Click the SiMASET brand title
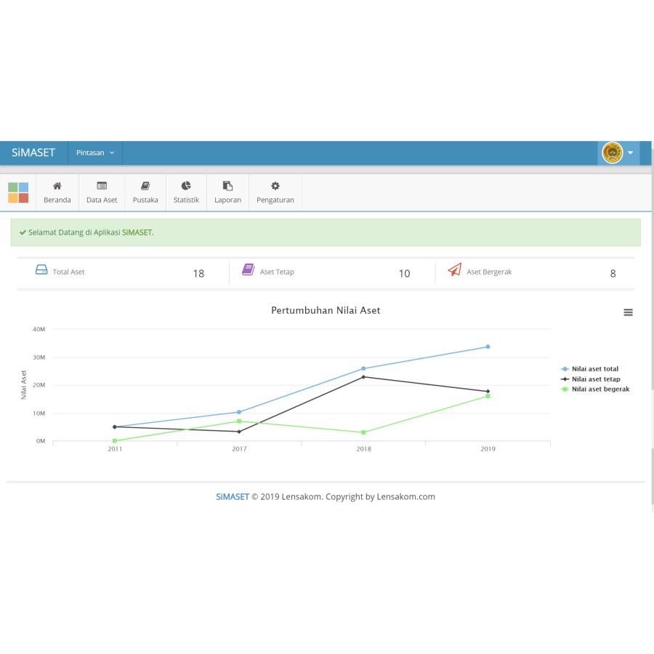Screen dimensions: 654x654 tap(33, 153)
